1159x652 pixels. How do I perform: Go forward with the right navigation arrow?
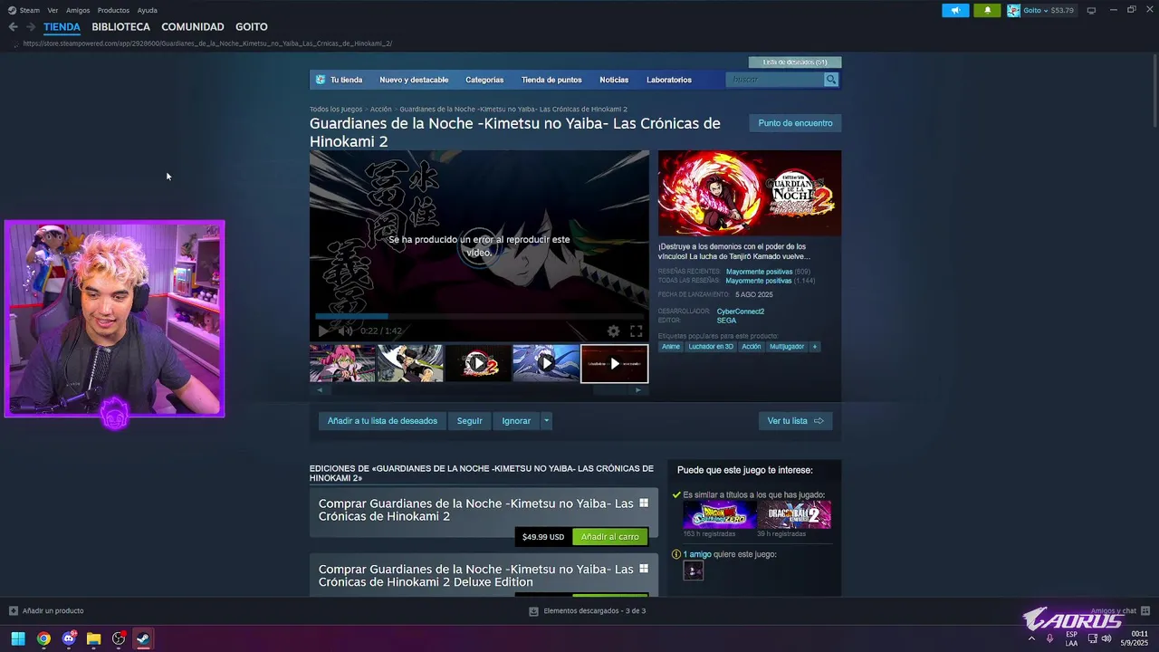(31, 27)
